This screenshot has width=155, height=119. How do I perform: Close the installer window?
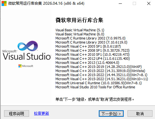pyautogui.click(x=149, y=3)
